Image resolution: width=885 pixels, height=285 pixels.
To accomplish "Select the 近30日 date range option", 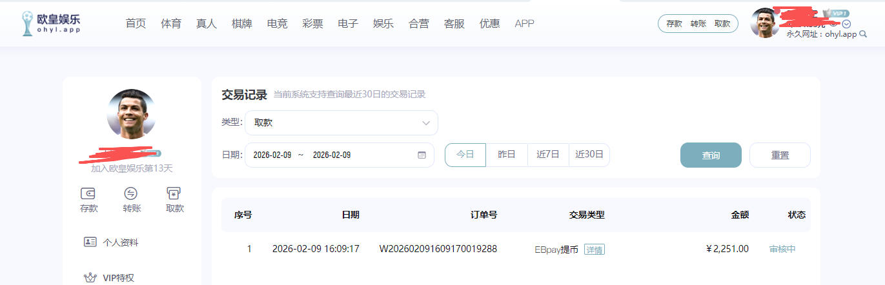I will pos(589,155).
